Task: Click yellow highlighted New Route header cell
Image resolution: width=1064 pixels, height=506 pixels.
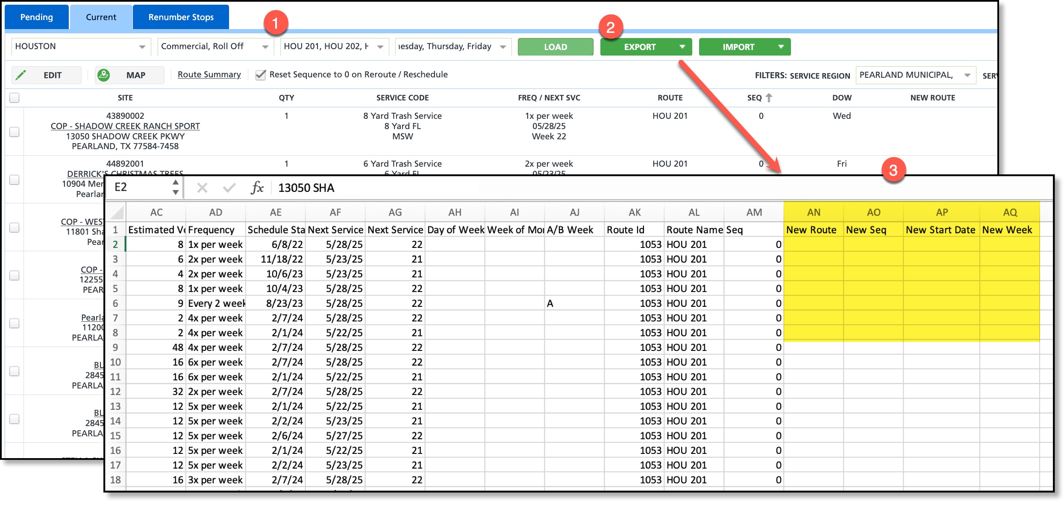Action: pos(813,230)
